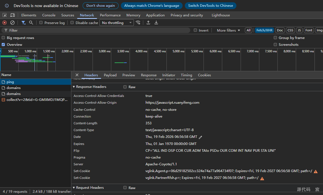Stop recording network log
Viewport: 323px width, 195px height.
[5, 23]
